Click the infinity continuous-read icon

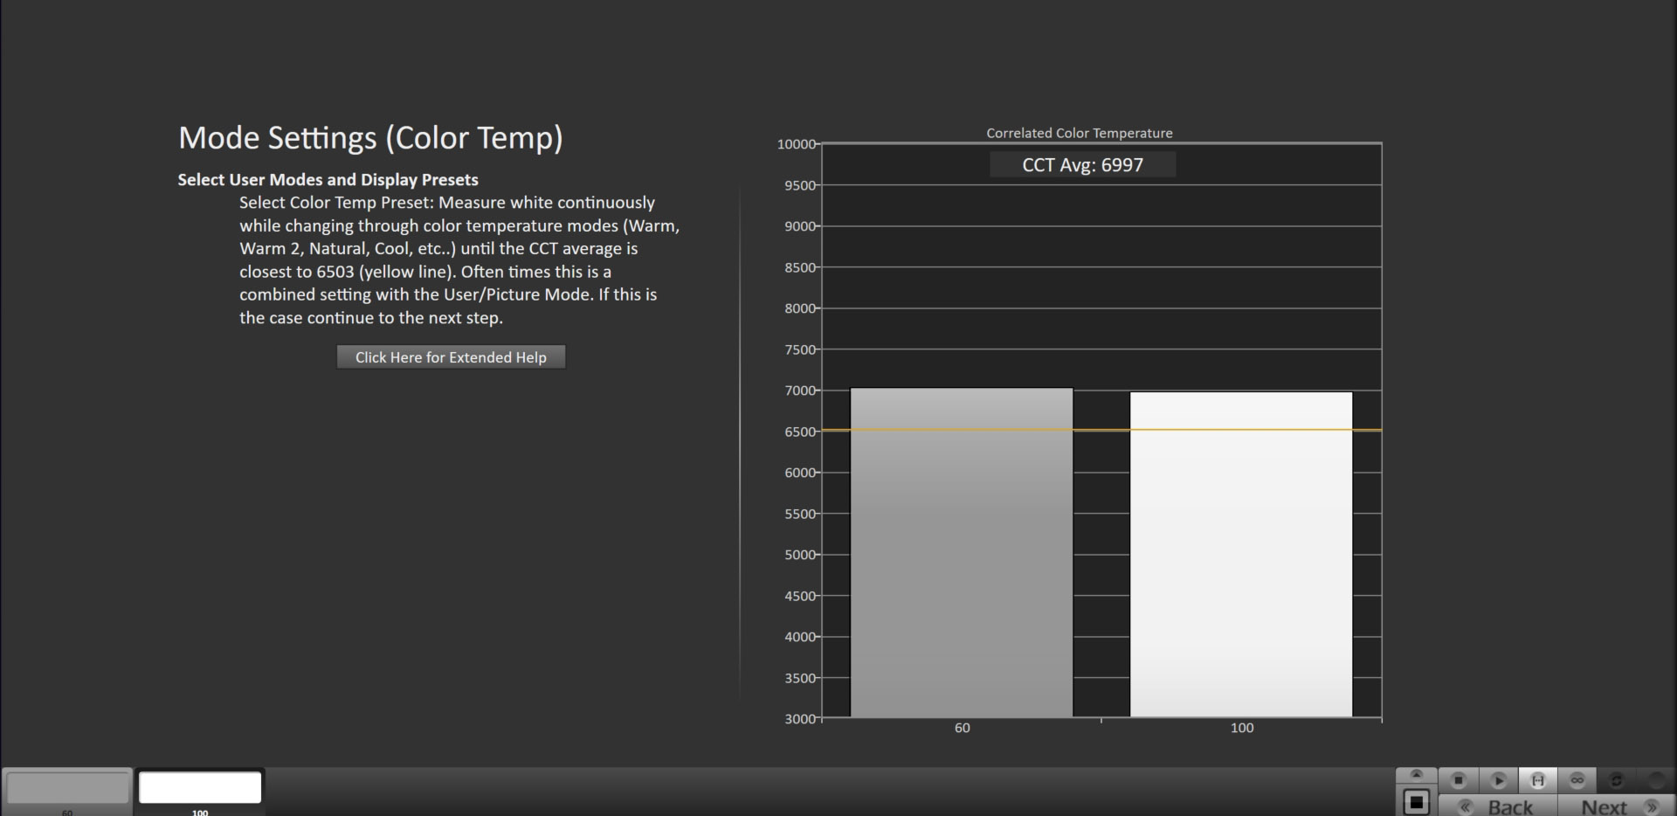1577,780
